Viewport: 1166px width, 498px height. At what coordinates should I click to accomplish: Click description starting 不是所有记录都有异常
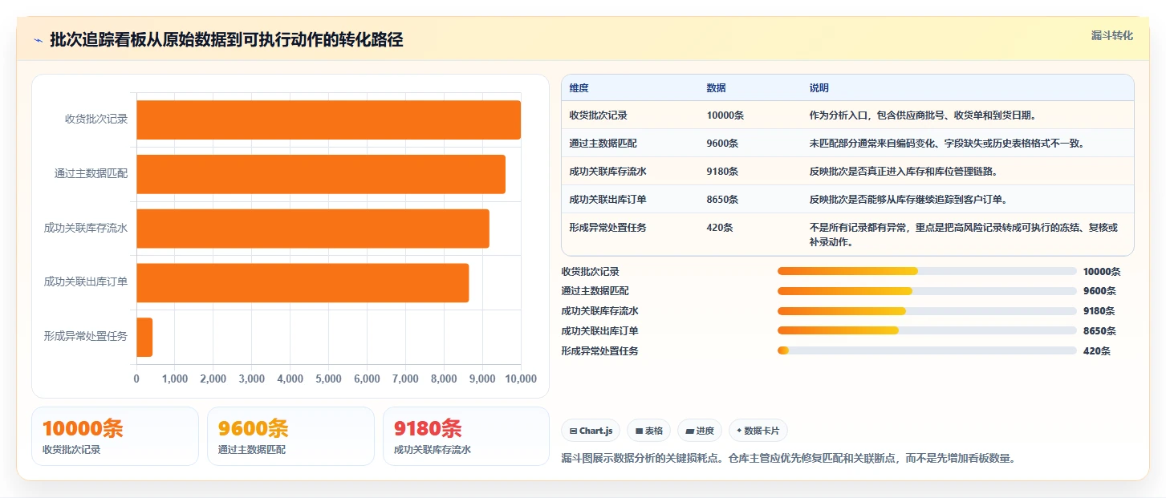point(963,234)
